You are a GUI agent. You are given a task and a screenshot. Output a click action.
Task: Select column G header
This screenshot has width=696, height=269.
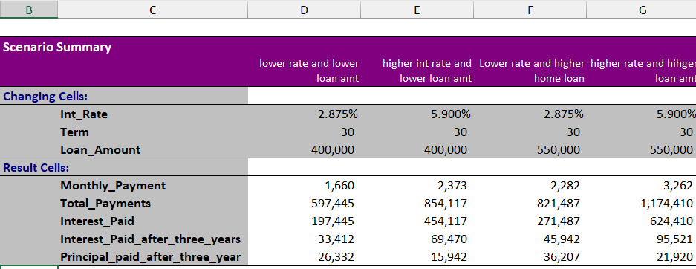pyautogui.click(x=641, y=10)
